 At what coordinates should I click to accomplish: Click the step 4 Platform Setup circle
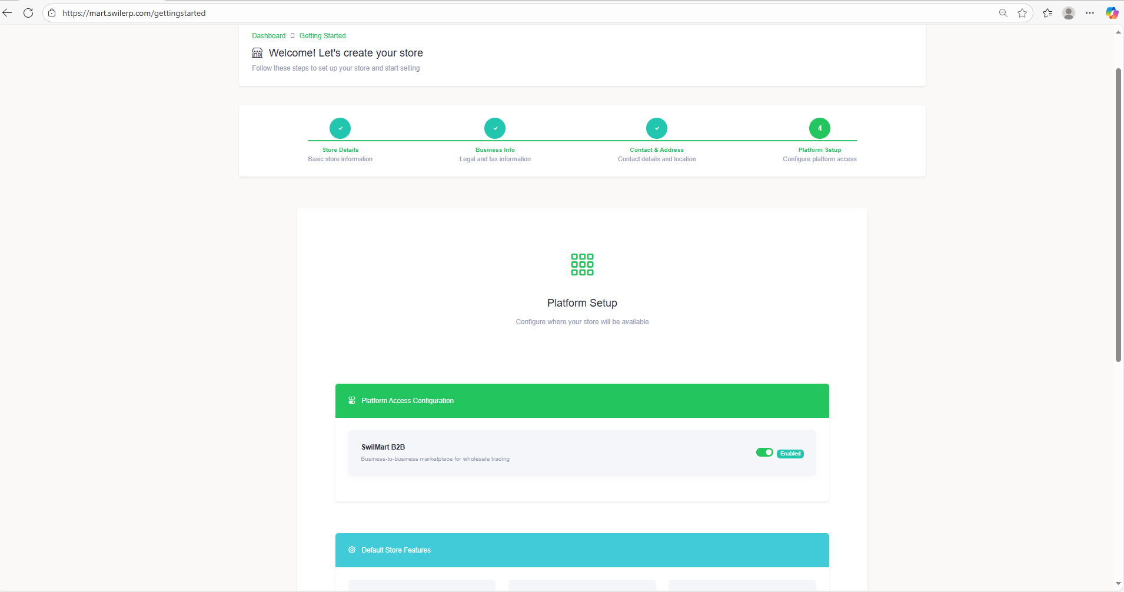(x=820, y=128)
